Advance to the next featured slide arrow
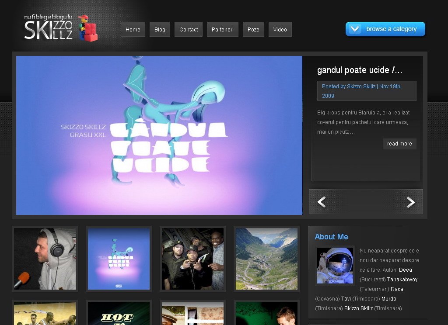The image size is (448, 325). point(410,202)
